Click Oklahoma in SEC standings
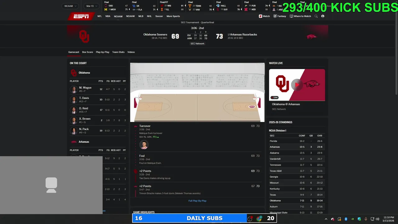Image resolution: width=398 pixels, height=224 pixels. pos(275,201)
